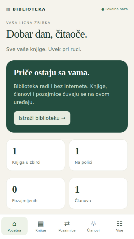Switch to the Knjige tab label
The height and width of the screenshot is (239, 134).
pyautogui.click(x=41, y=230)
